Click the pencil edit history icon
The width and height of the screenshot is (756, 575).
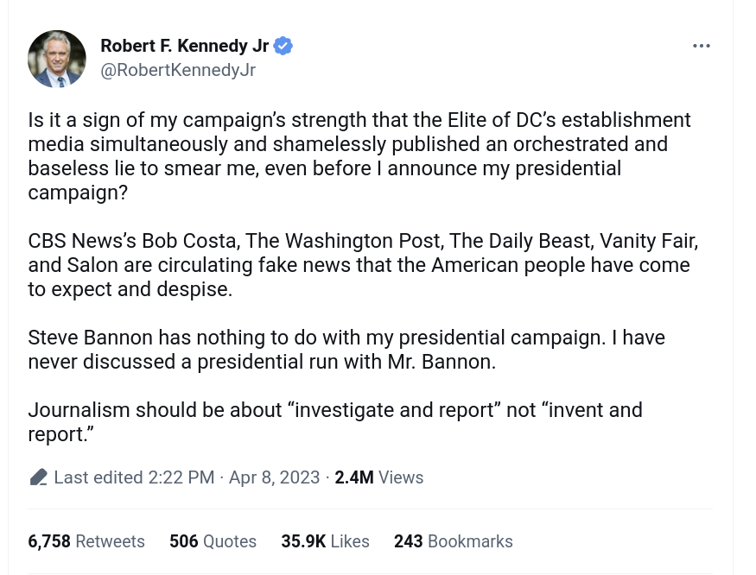point(39,477)
